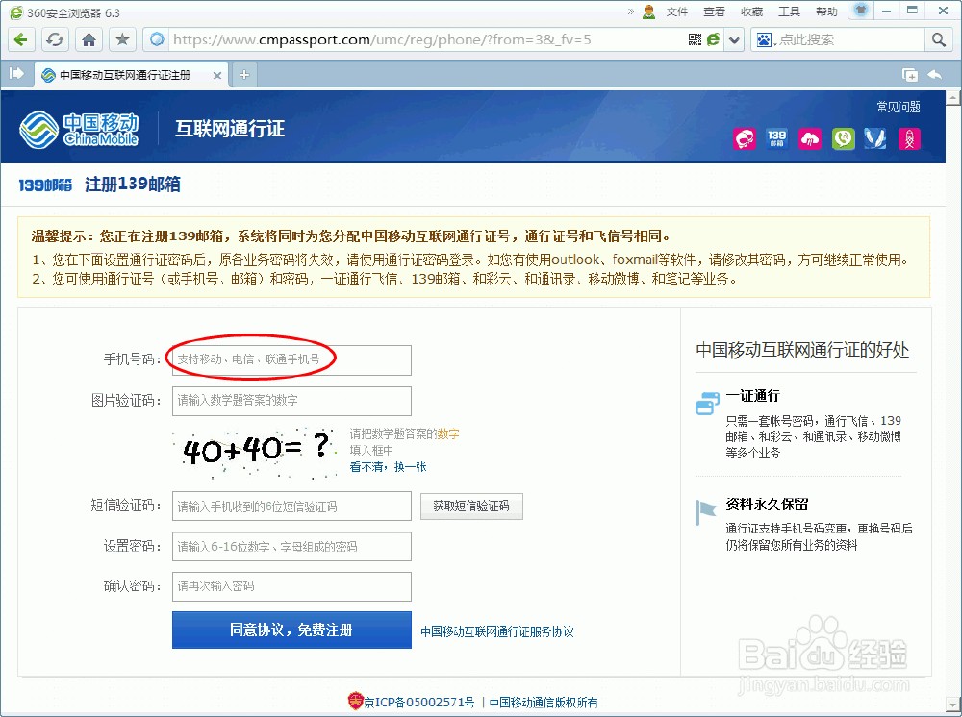Click the 139 mailbox service icon

[776, 138]
